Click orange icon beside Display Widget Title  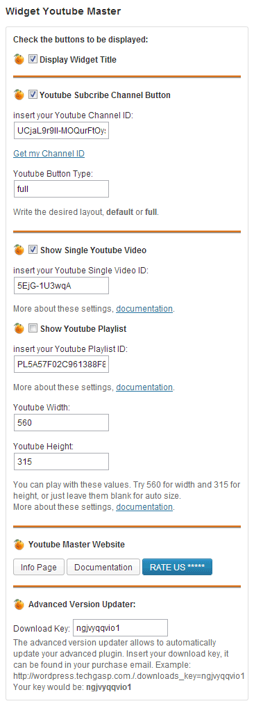click(19, 59)
